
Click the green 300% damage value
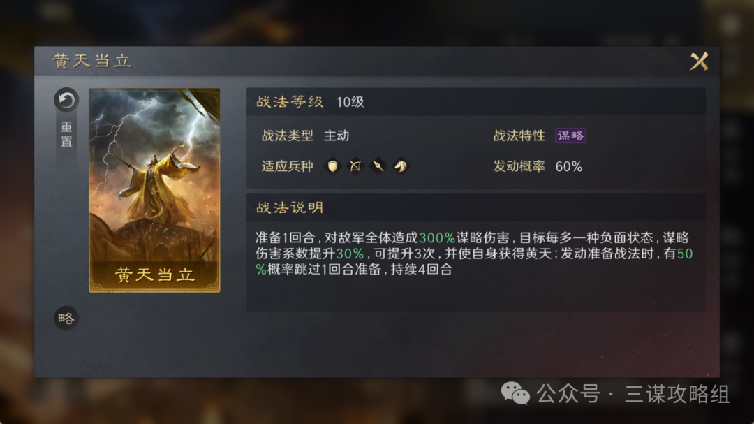437,237
